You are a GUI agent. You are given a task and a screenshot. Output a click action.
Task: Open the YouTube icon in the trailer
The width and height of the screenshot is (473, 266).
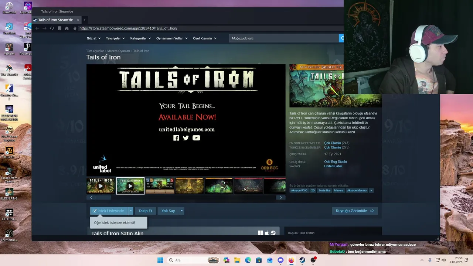click(196, 138)
